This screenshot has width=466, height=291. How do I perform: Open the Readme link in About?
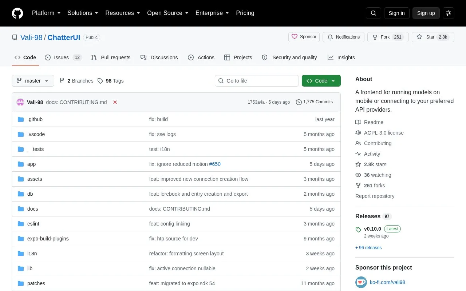[369, 122]
